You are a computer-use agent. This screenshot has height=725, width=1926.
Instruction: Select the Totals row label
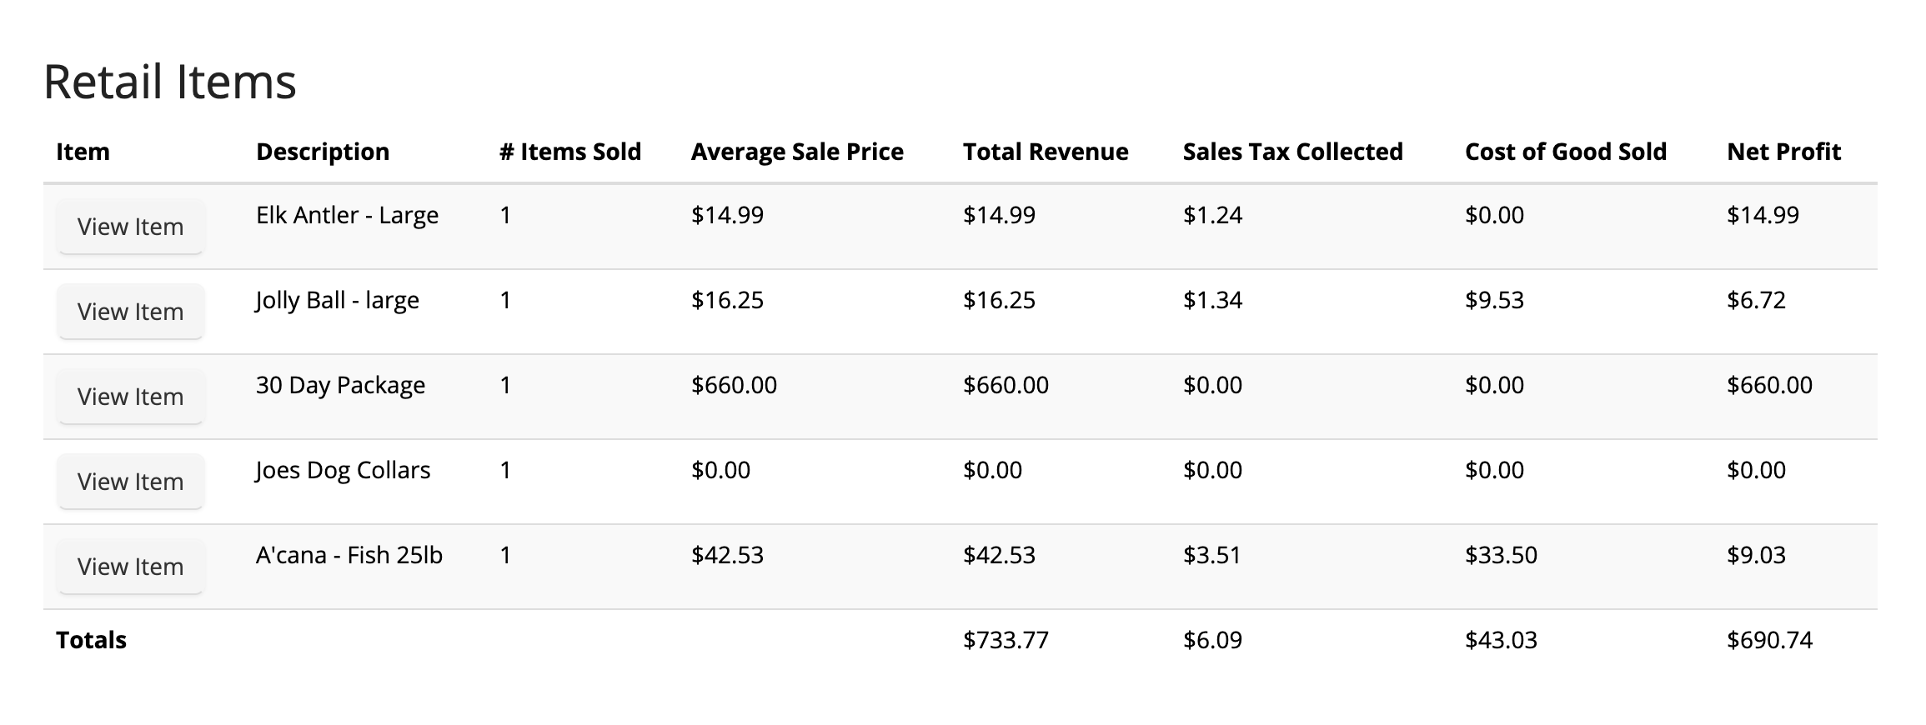tap(91, 640)
